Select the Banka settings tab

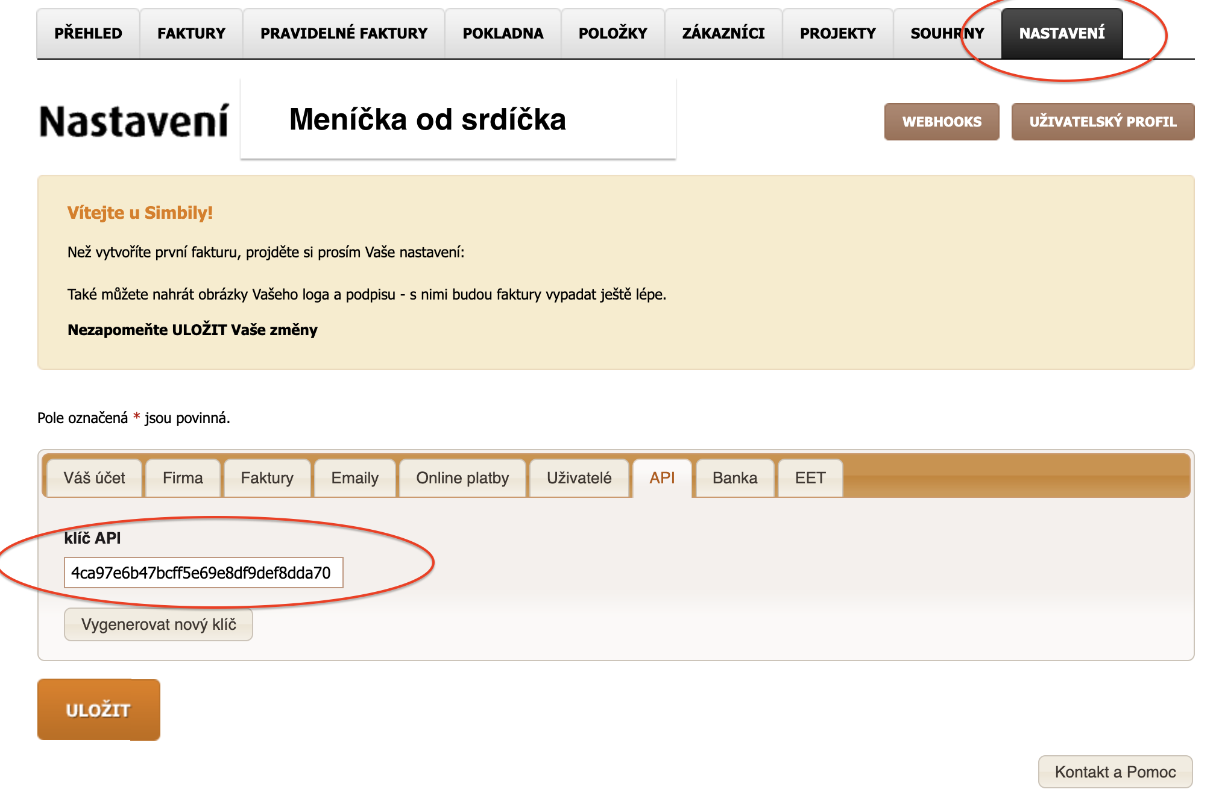tap(734, 478)
